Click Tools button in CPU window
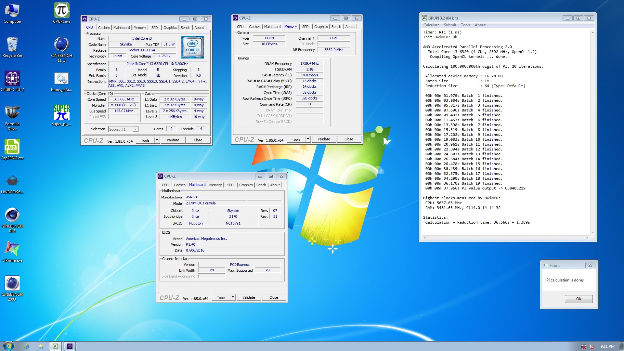Screen dimensions: 624x351 click(145, 140)
